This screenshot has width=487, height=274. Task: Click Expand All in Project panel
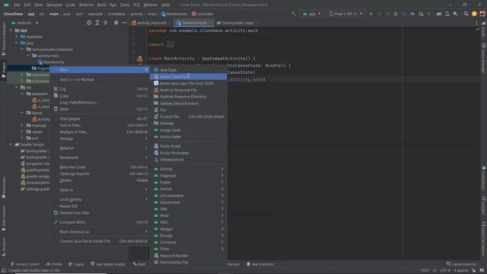[97, 23]
